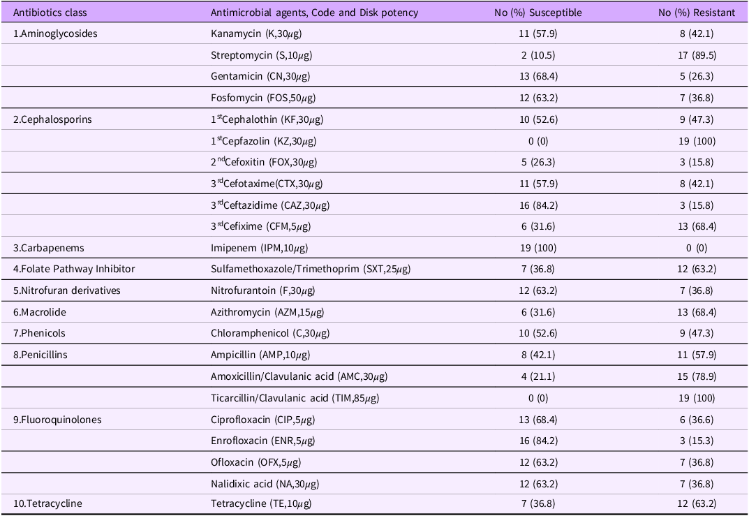
Task: Click the Ceftazidime (CAZ,30µg) entry
Action: (x=270, y=205)
